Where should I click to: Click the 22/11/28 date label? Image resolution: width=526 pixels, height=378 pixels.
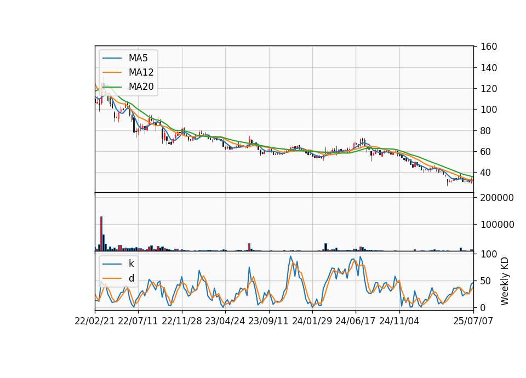(182, 321)
